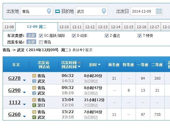Expand G290 train details arrow
The width and height of the screenshot is (170, 129).
point(24,92)
